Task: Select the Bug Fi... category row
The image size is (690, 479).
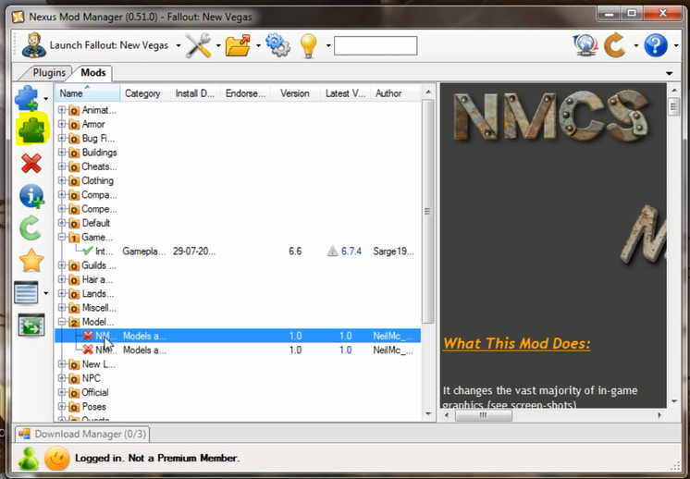Action: click(x=98, y=138)
